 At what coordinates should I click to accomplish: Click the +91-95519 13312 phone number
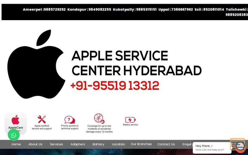pos(115,86)
